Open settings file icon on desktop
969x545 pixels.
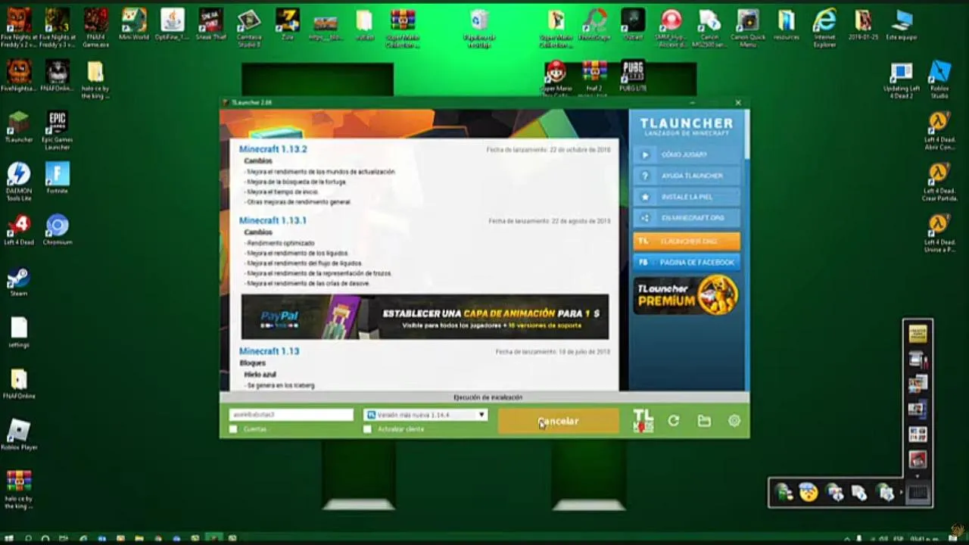pos(18,329)
